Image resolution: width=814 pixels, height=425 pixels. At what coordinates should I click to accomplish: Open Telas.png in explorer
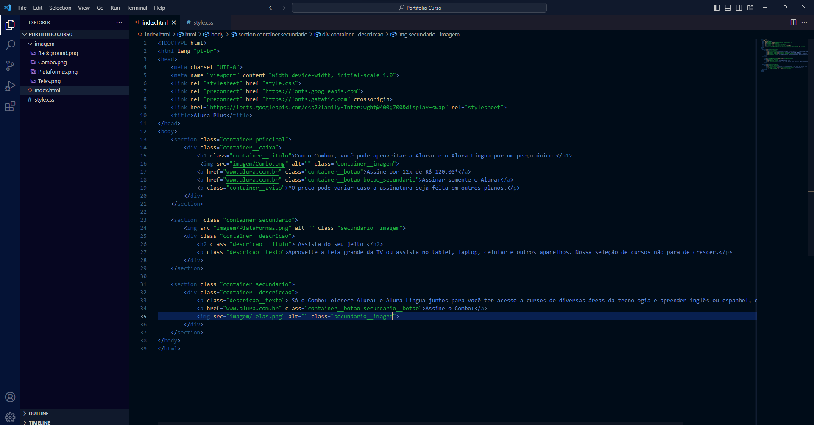click(75, 81)
